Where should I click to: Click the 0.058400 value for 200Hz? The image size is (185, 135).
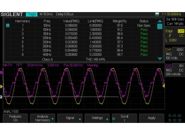point(71,38)
